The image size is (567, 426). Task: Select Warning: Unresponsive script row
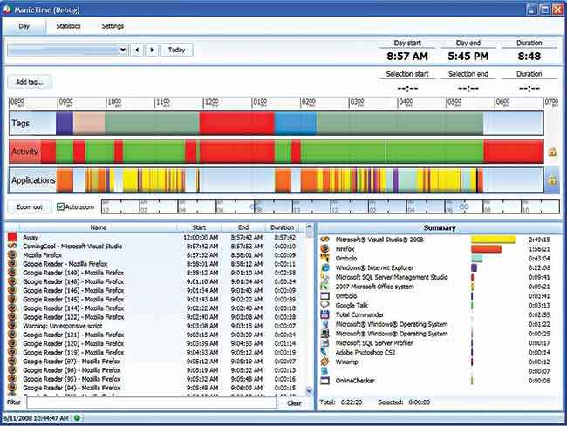tap(155, 326)
